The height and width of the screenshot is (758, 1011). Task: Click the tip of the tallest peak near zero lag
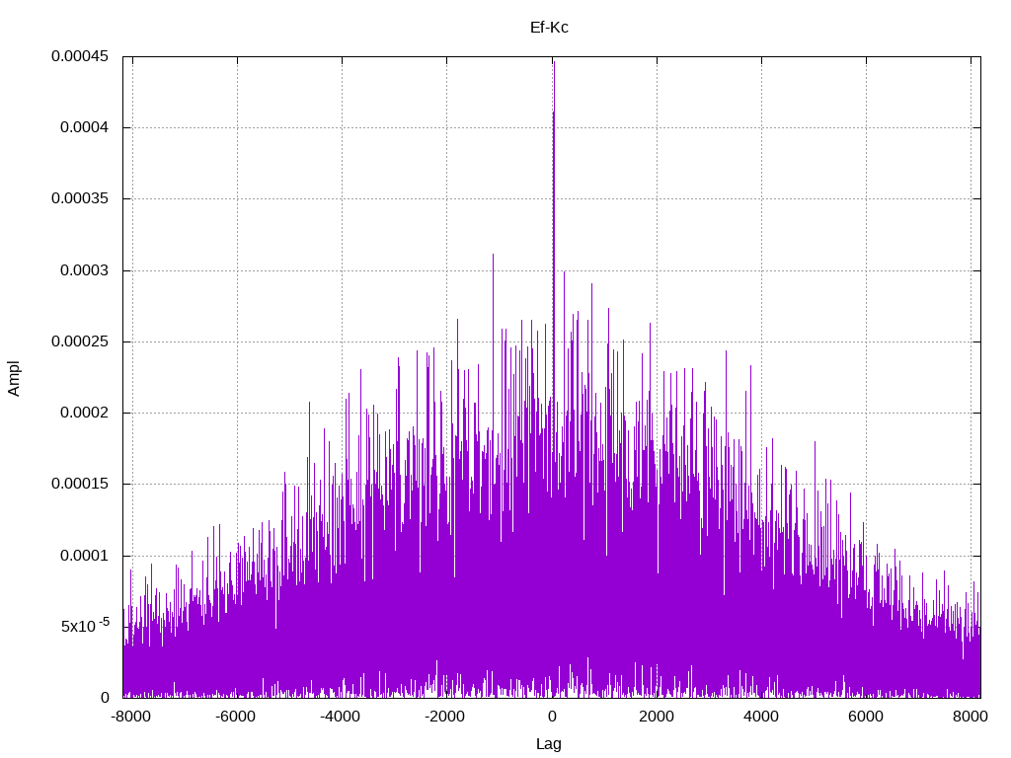pyautogui.click(x=555, y=62)
